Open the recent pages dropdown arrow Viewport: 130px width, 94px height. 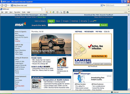[9, 5]
